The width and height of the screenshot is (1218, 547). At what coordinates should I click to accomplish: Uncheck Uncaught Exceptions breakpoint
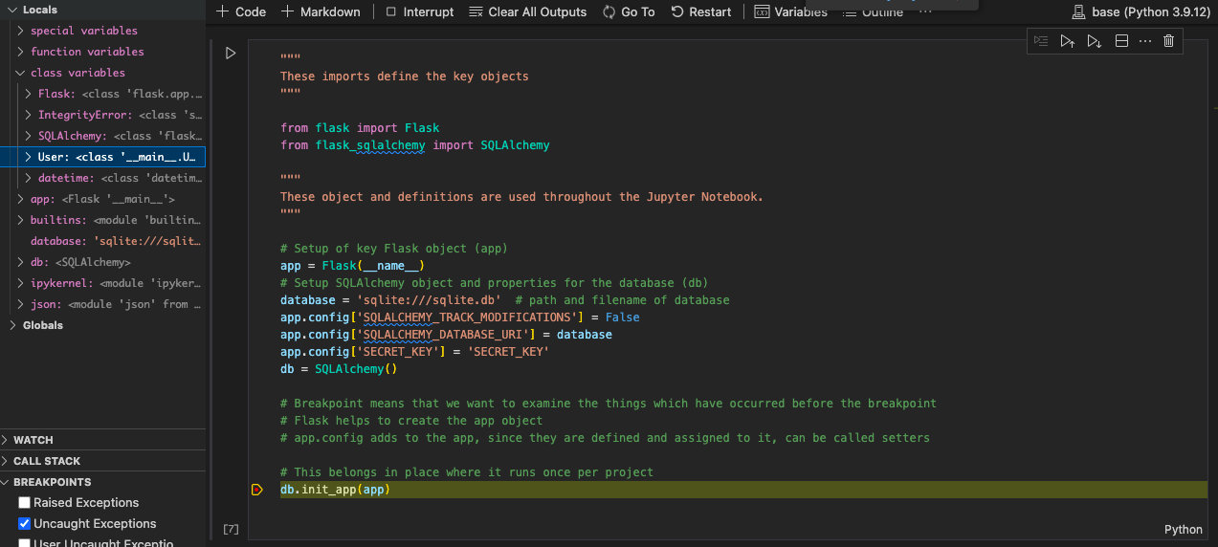25,524
